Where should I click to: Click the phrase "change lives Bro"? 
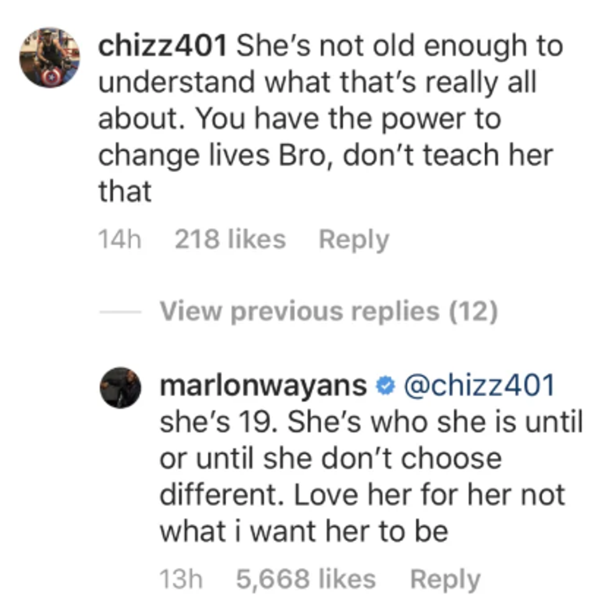pyautogui.click(x=215, y=155)
